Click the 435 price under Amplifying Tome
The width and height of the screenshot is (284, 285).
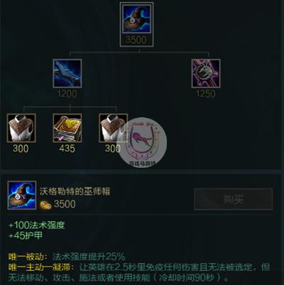click(x=67, y=149)
